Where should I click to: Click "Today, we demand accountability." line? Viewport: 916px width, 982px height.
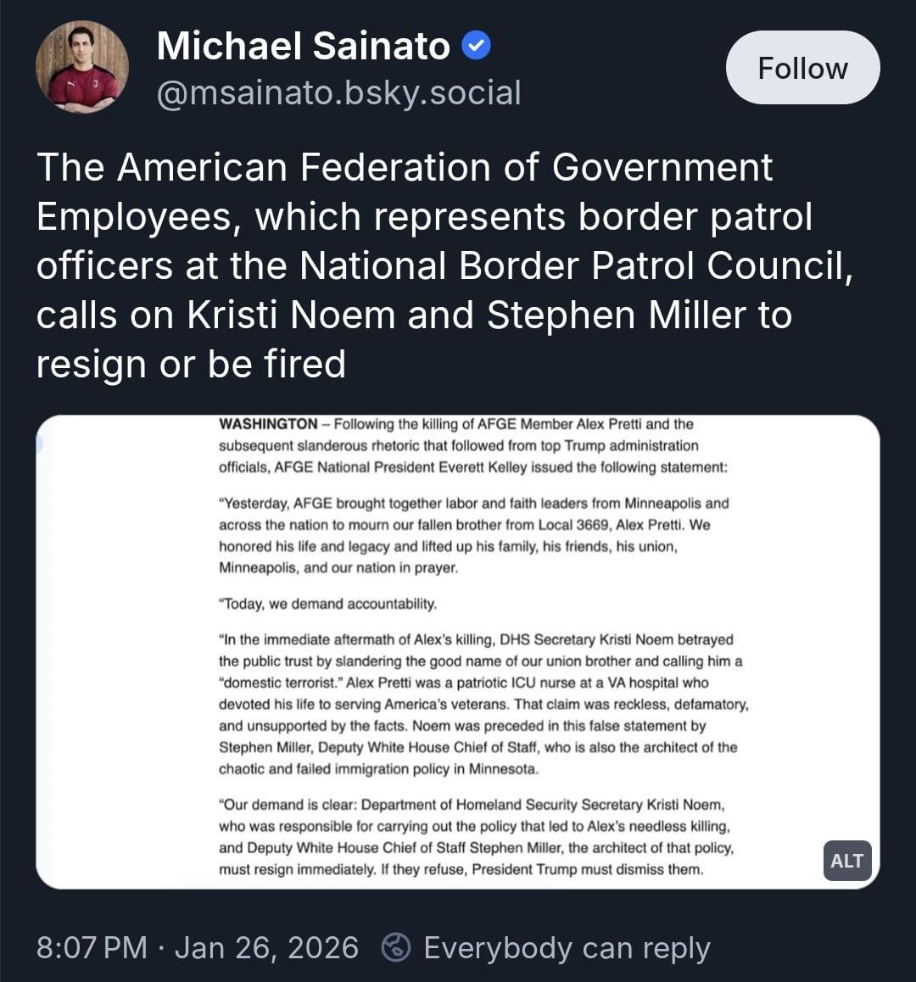click(x=327, y=604)
